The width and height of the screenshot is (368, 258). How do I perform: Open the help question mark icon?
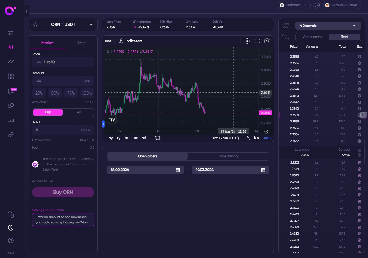[x=11, y=241]
